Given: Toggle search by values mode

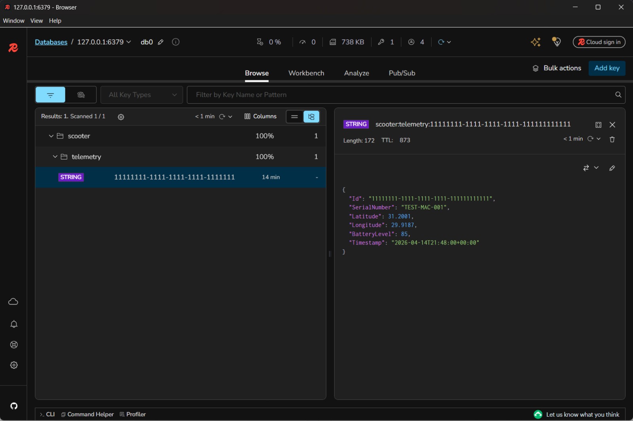Looking at the screenshot, I should coord(81,95).
